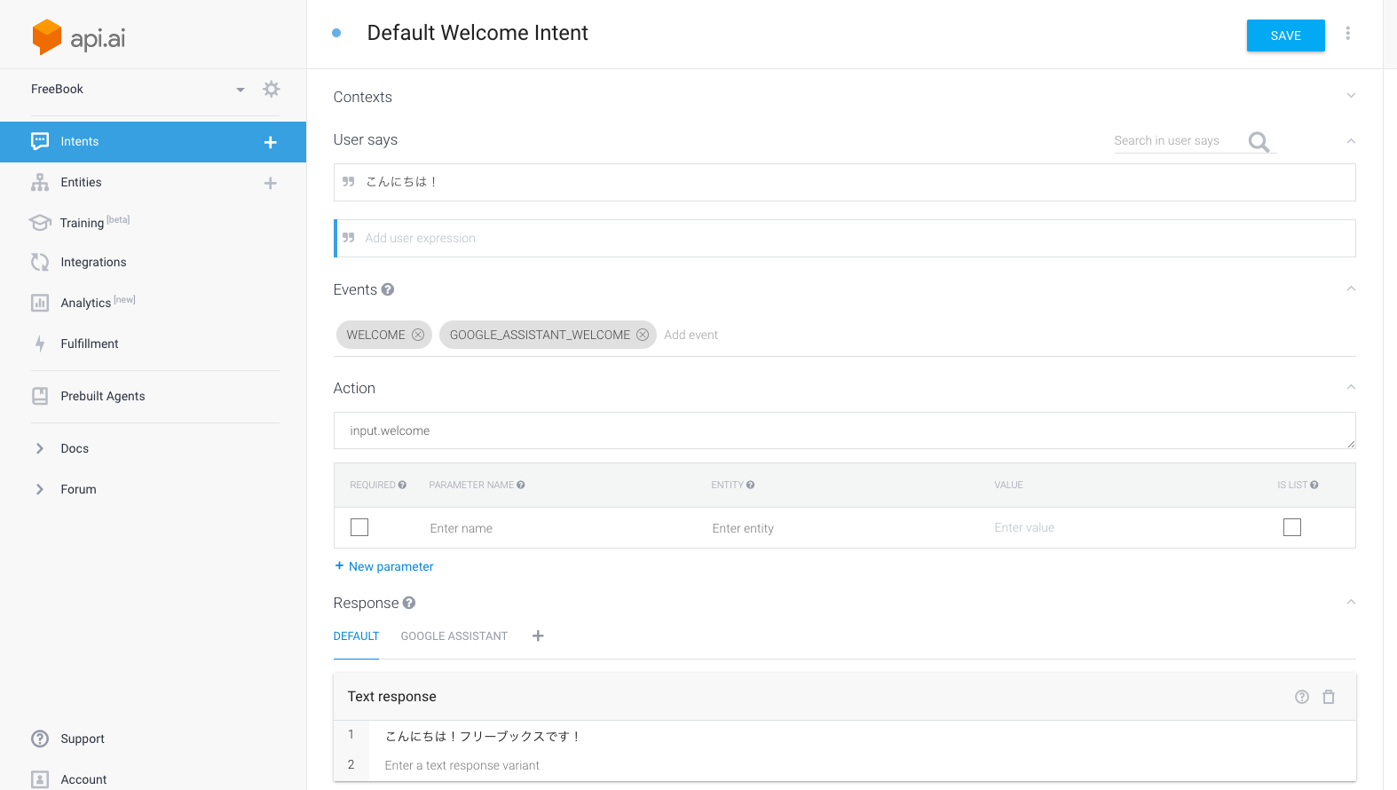Select the DEFAULT response tab

(356, 636)
